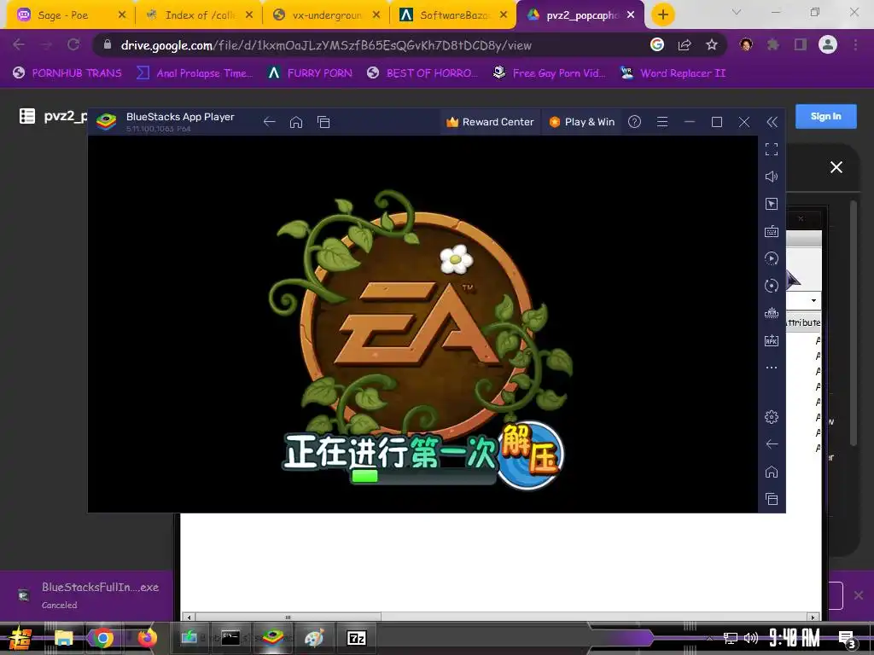Click the system tray volume icon

[x=751, y=638]
